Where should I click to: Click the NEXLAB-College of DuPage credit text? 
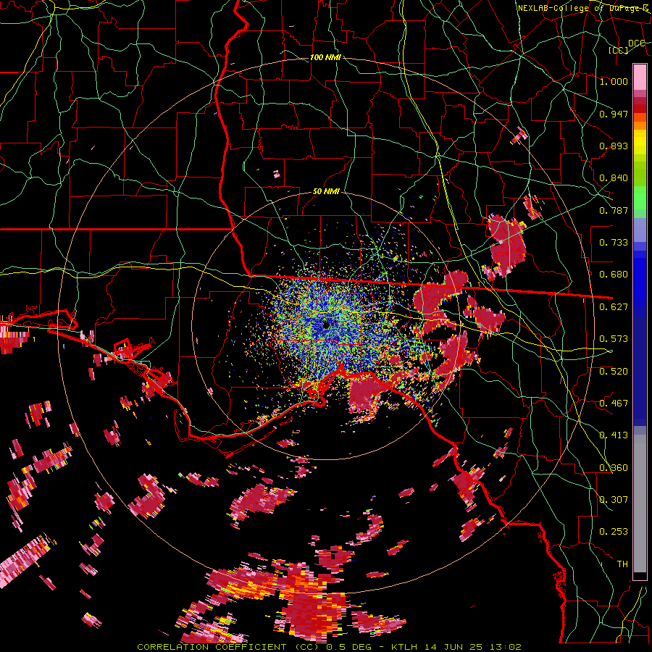pyautogui.click(x=583, y=8)
